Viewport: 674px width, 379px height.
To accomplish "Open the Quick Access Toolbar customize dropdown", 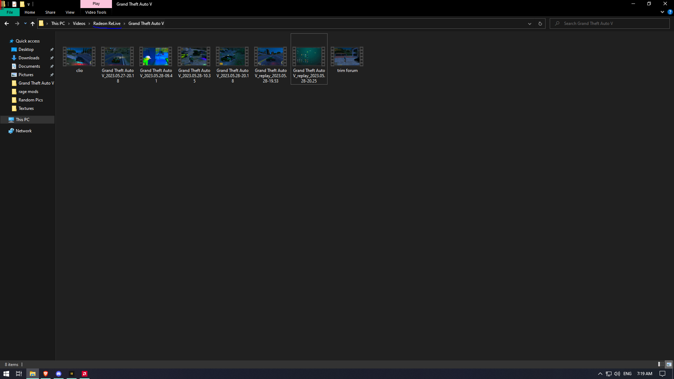I will point(29,4).
